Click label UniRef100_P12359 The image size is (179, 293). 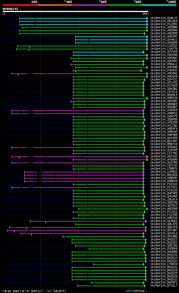(164, 215)
